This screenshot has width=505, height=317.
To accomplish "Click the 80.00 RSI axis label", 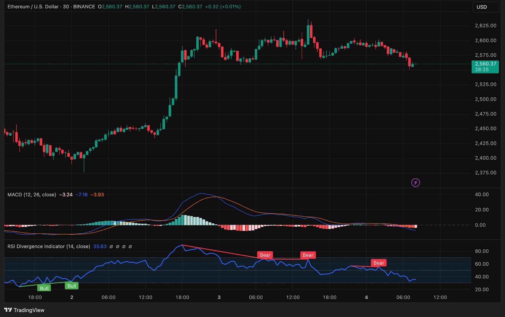I will pos(482,251).
